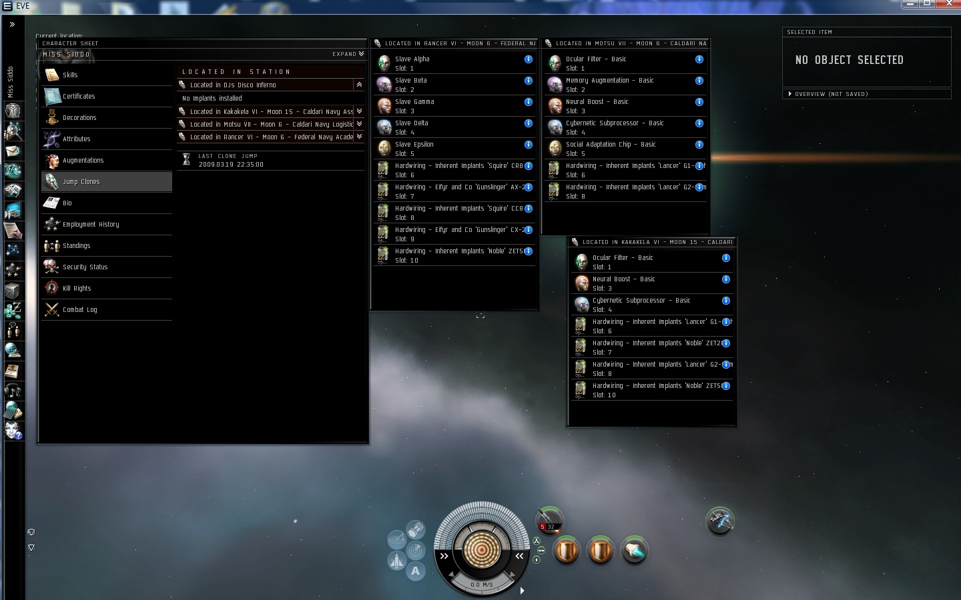Activate the missile launcher module showing 32
961x600 pixels.
point(549,519)
